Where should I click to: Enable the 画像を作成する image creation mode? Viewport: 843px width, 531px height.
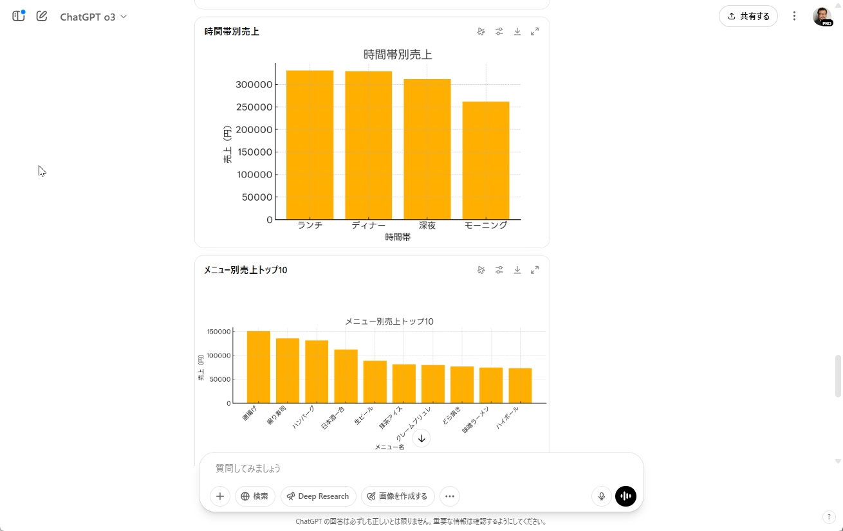398,496
